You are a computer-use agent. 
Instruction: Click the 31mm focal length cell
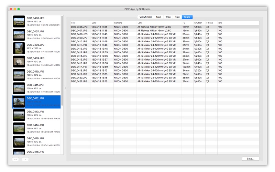click(x=186, y=45)
